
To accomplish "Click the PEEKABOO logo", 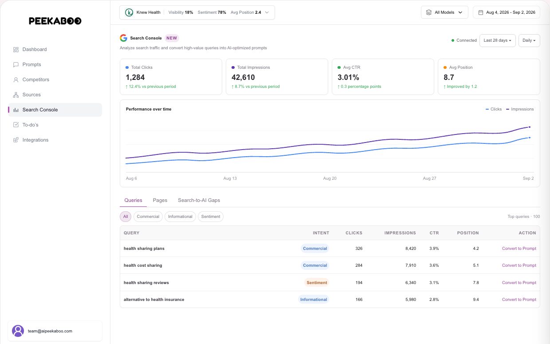I will (x=55, y=21).
